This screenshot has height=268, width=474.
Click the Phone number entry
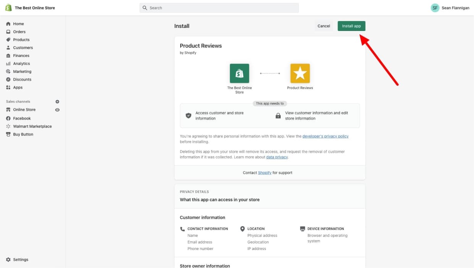[x=201, y=249]
